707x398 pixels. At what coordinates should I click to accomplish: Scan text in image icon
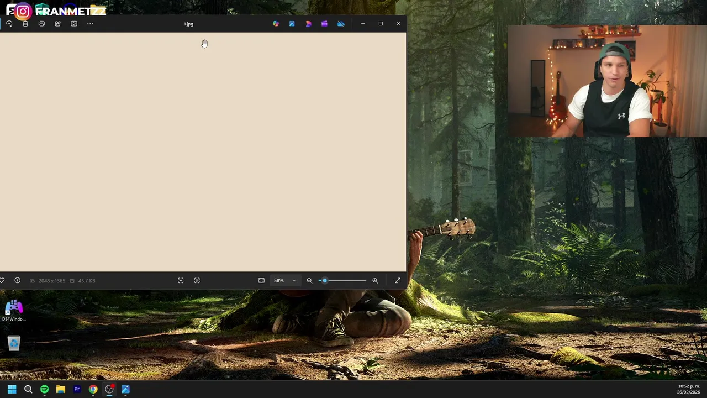click(197, 281)
